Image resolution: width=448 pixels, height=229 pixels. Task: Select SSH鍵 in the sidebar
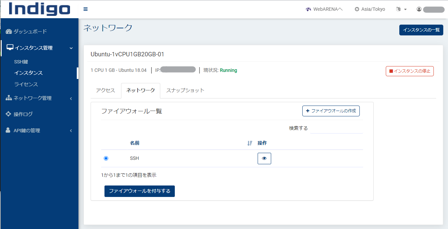pos(21,62)
